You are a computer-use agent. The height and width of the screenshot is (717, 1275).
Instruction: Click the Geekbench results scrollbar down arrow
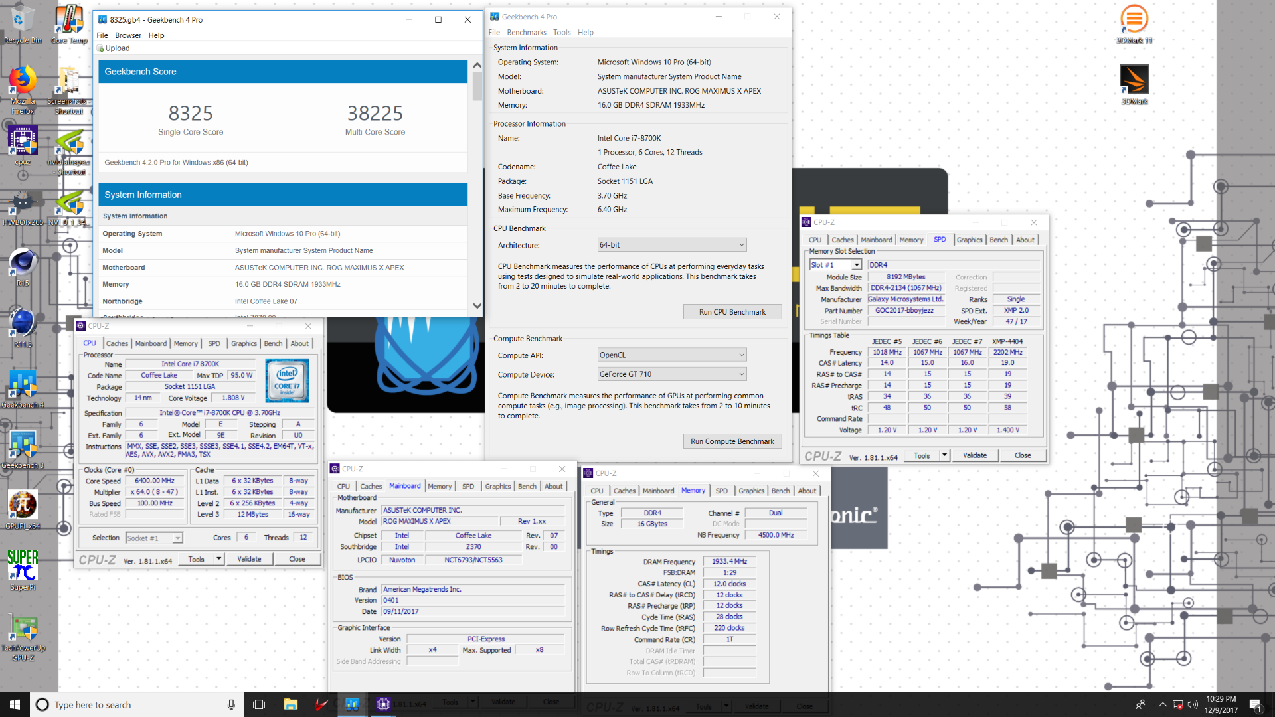[477, 306]
